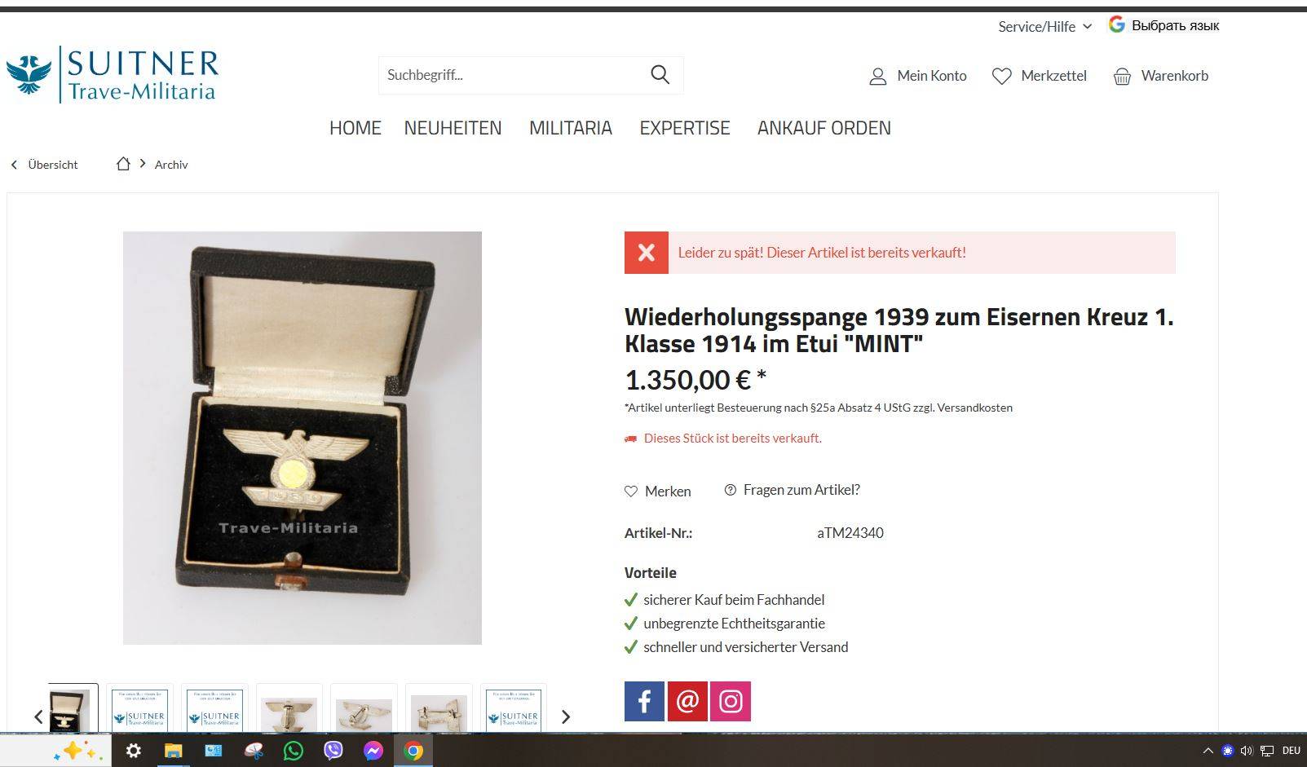
Task: Go to home breadcrumb icon
Action: tap(123, 164)
